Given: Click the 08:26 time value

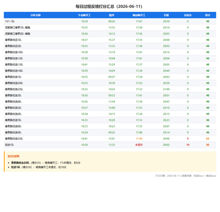Looking at the screenshot, I should tap(112, 22).
